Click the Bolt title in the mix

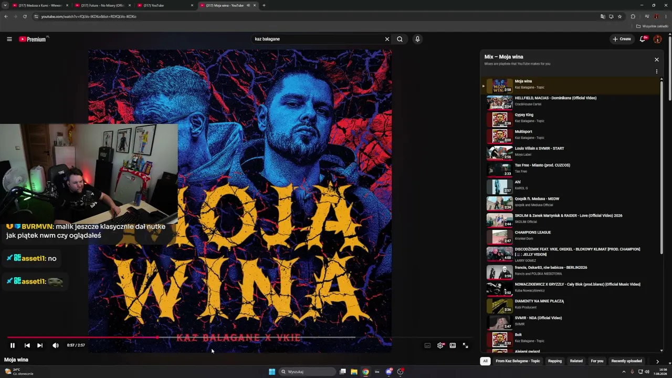(x=518, y=335)
